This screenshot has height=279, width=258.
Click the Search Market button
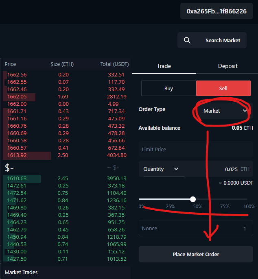point(212,40)
